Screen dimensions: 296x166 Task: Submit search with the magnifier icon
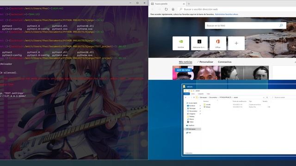281,25
